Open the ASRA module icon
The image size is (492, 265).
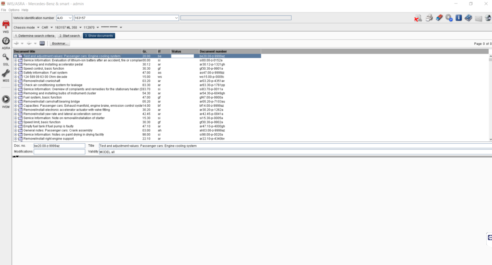[x=6, y=41]
